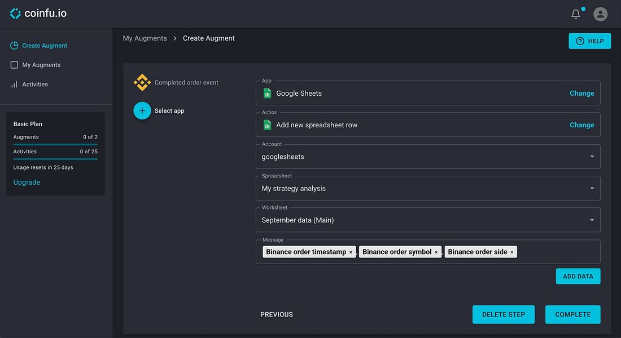Open the Spreadsheet My strategy analysis dropdown

[428, 188]
